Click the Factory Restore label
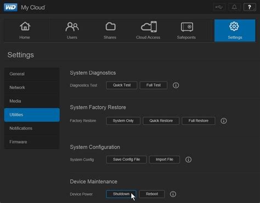260x203 pixels. click(83, 121)
